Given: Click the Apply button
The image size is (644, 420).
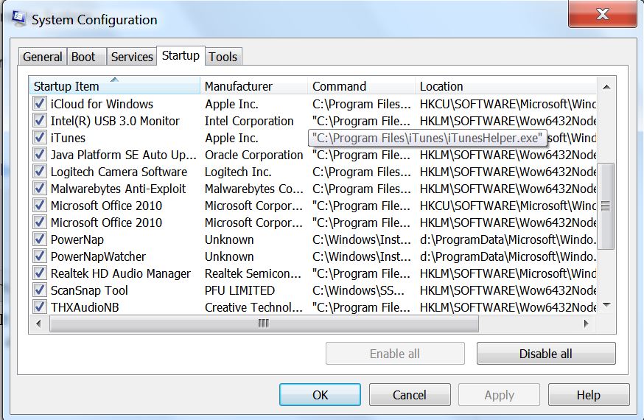Looking at the screenshot, I should (499, 395).
